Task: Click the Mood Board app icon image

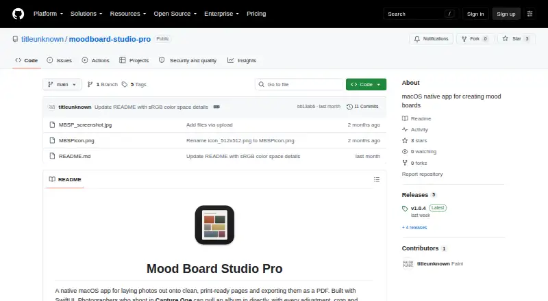Action: pyautogui.click(x=214, y=225)
